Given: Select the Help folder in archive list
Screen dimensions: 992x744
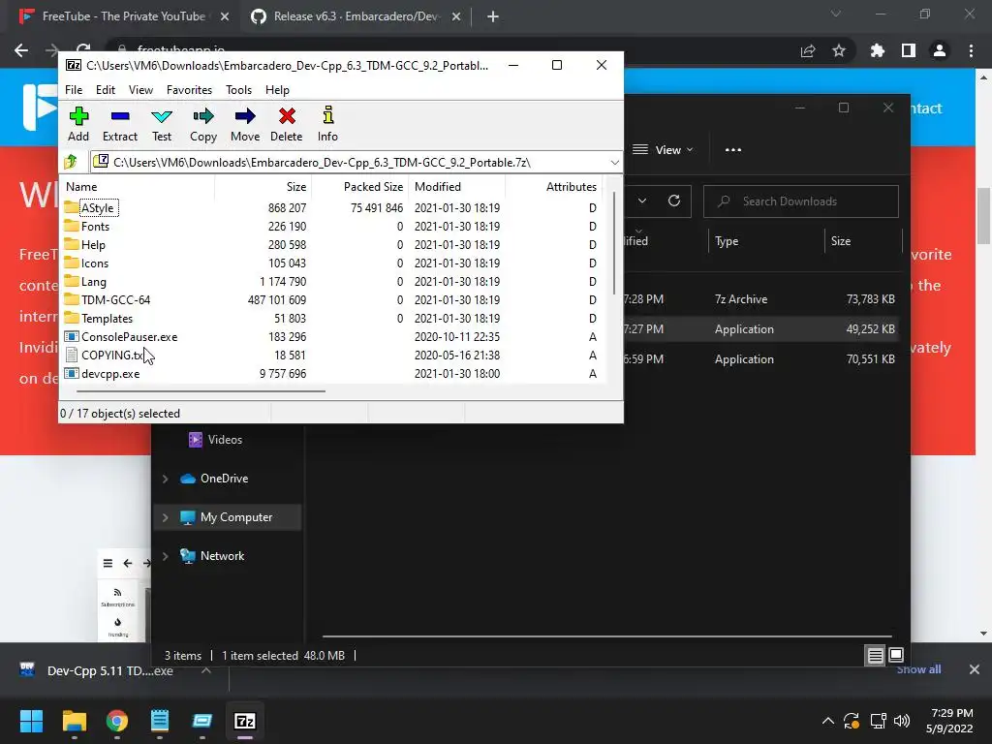Looking at the screenshot, I should [x=93, y=245].
